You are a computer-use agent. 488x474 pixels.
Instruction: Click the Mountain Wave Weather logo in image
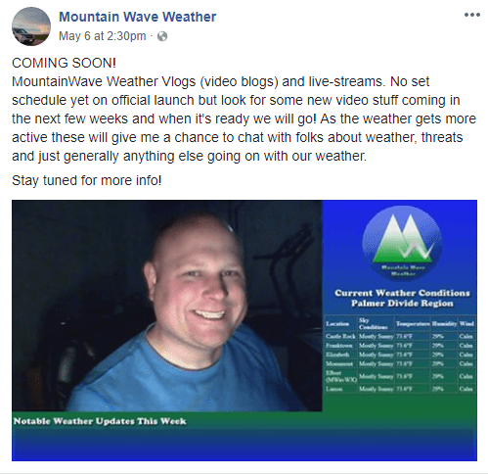click(x=402, y=243)
